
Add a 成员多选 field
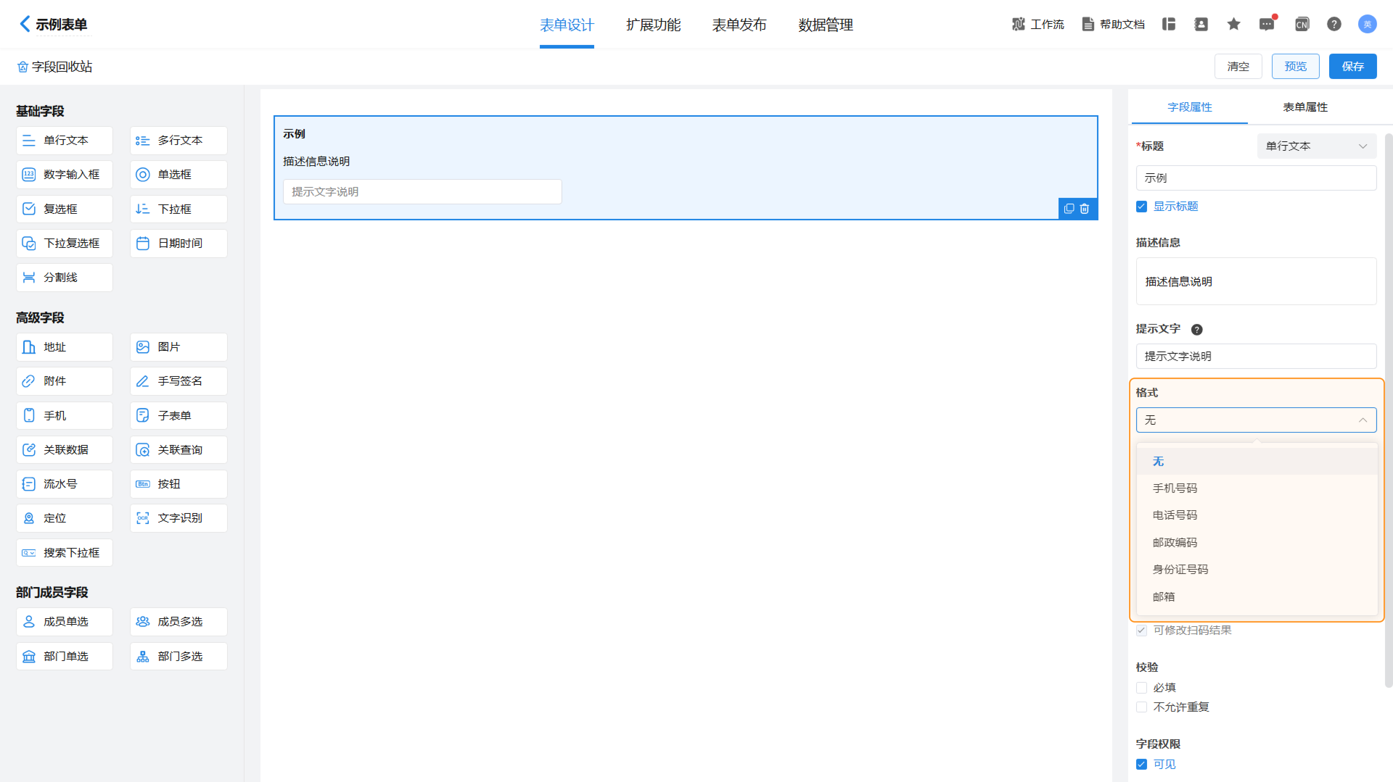point(178,622)
